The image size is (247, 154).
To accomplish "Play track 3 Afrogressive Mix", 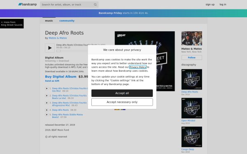I will (47, 103).
